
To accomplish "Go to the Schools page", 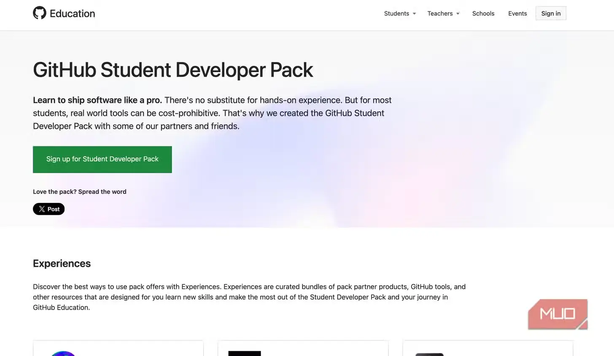I will tap(483, 13).
